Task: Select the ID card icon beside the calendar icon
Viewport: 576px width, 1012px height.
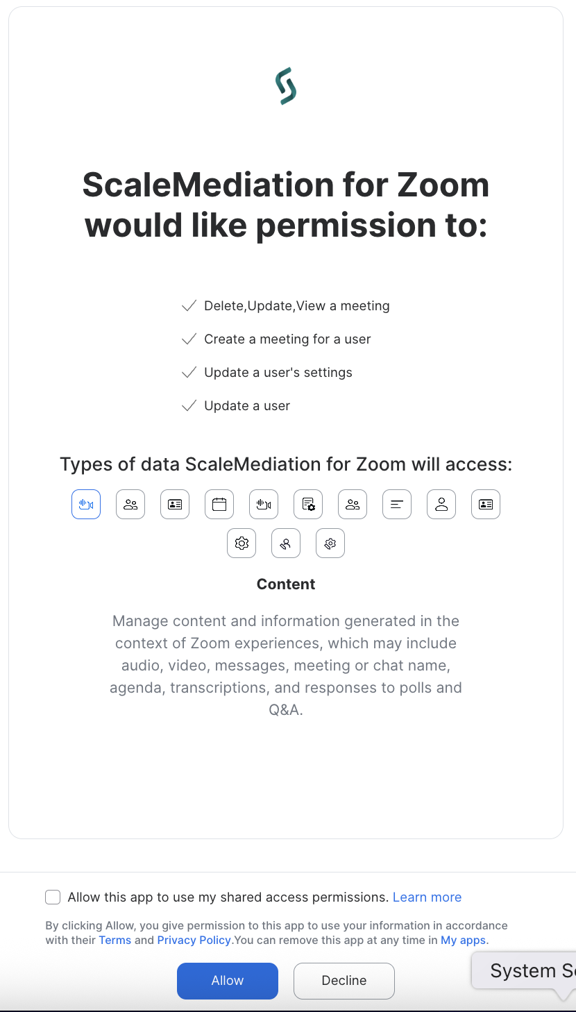Action: pyautogui.click(x=175, y=505)
